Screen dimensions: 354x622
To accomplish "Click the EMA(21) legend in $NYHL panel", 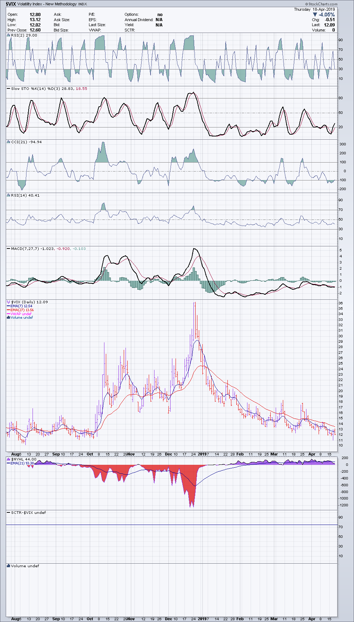I will click(22, 463).
